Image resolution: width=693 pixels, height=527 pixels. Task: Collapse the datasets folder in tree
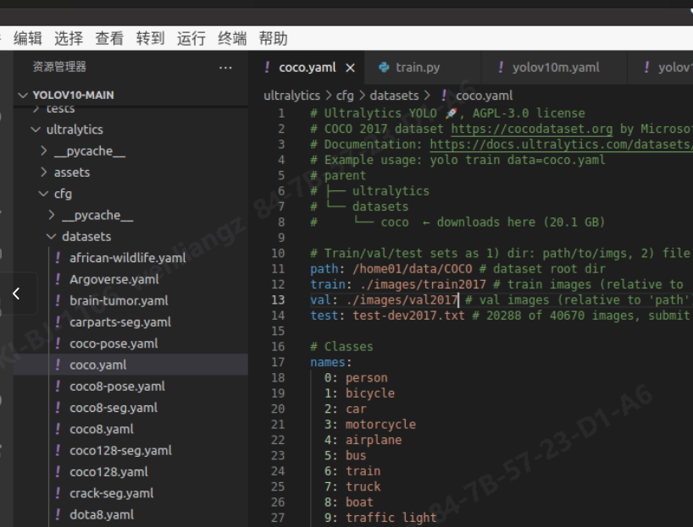click(53, 237)
